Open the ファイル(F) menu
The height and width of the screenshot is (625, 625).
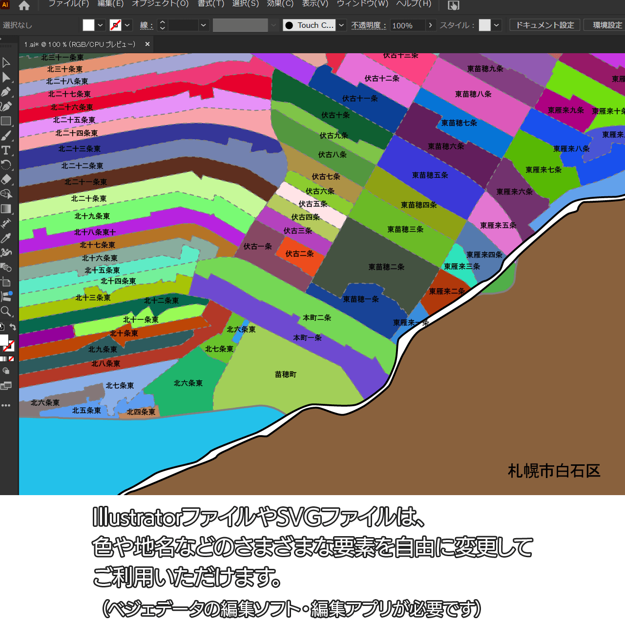click(68, 4)
